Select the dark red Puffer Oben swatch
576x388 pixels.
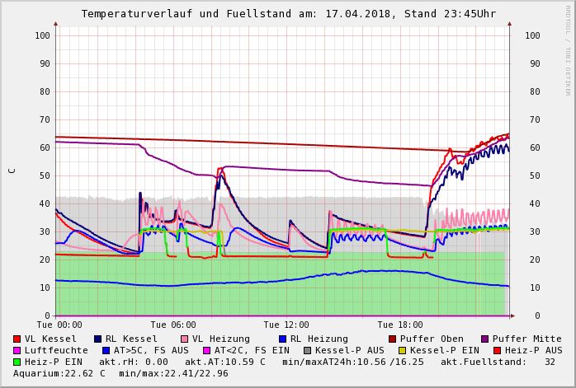coord(393,339)
